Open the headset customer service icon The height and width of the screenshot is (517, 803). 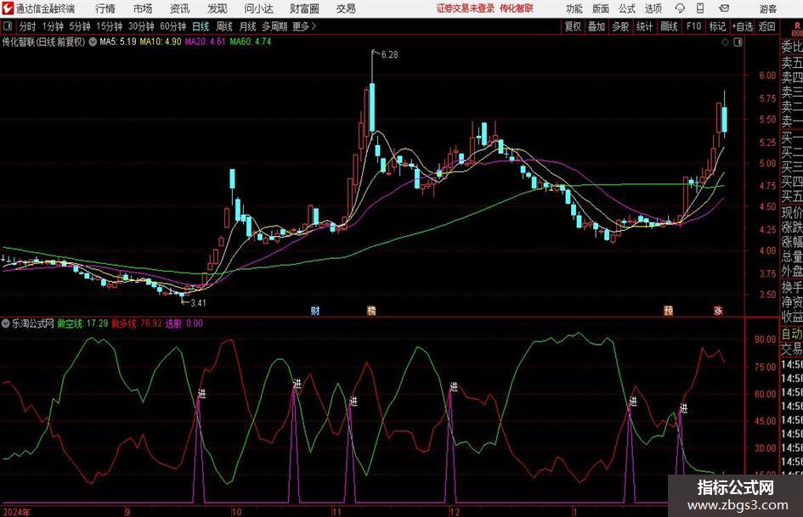coord(680,8)
